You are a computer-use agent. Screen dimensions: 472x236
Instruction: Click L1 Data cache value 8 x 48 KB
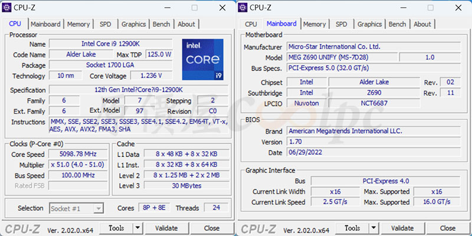[x=186, y=154]
